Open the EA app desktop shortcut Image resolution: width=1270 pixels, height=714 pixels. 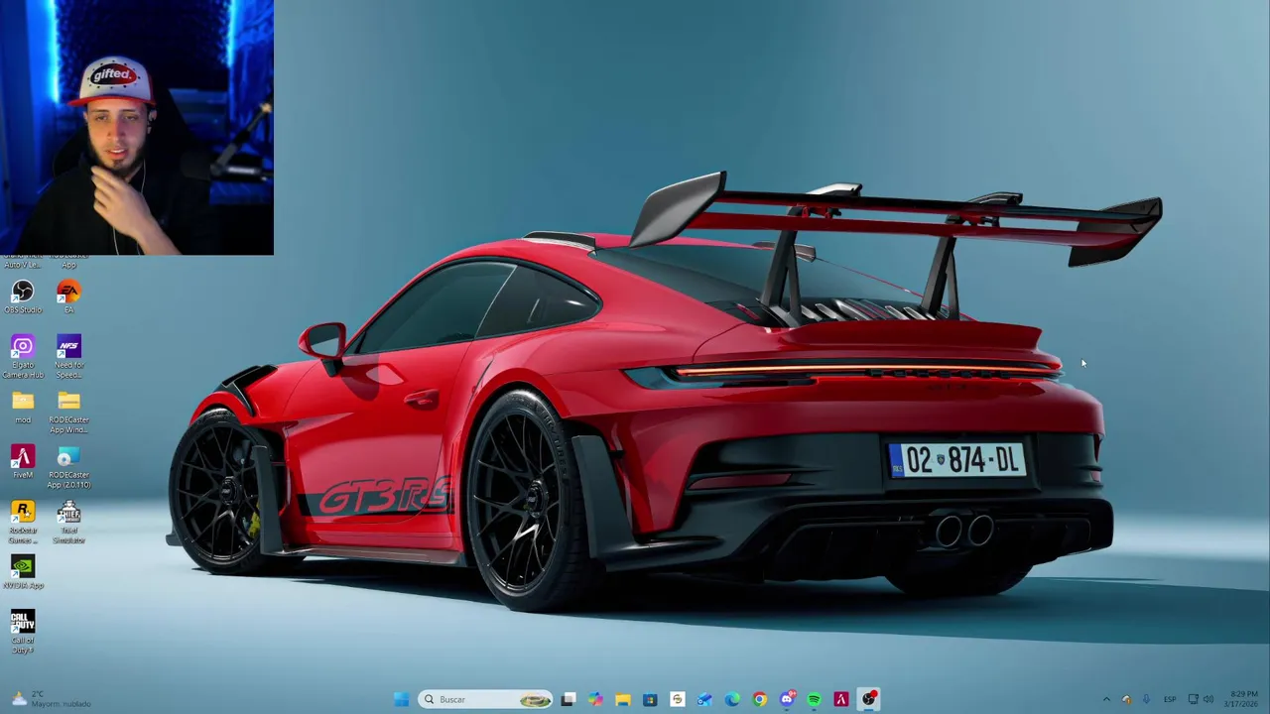(x=68, y=296)
